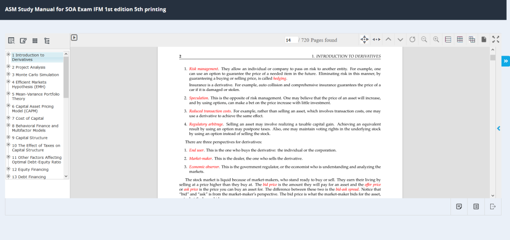Click the document viewer scrollbar thumb
Screen dimensions: 510x240
point(493,58)
